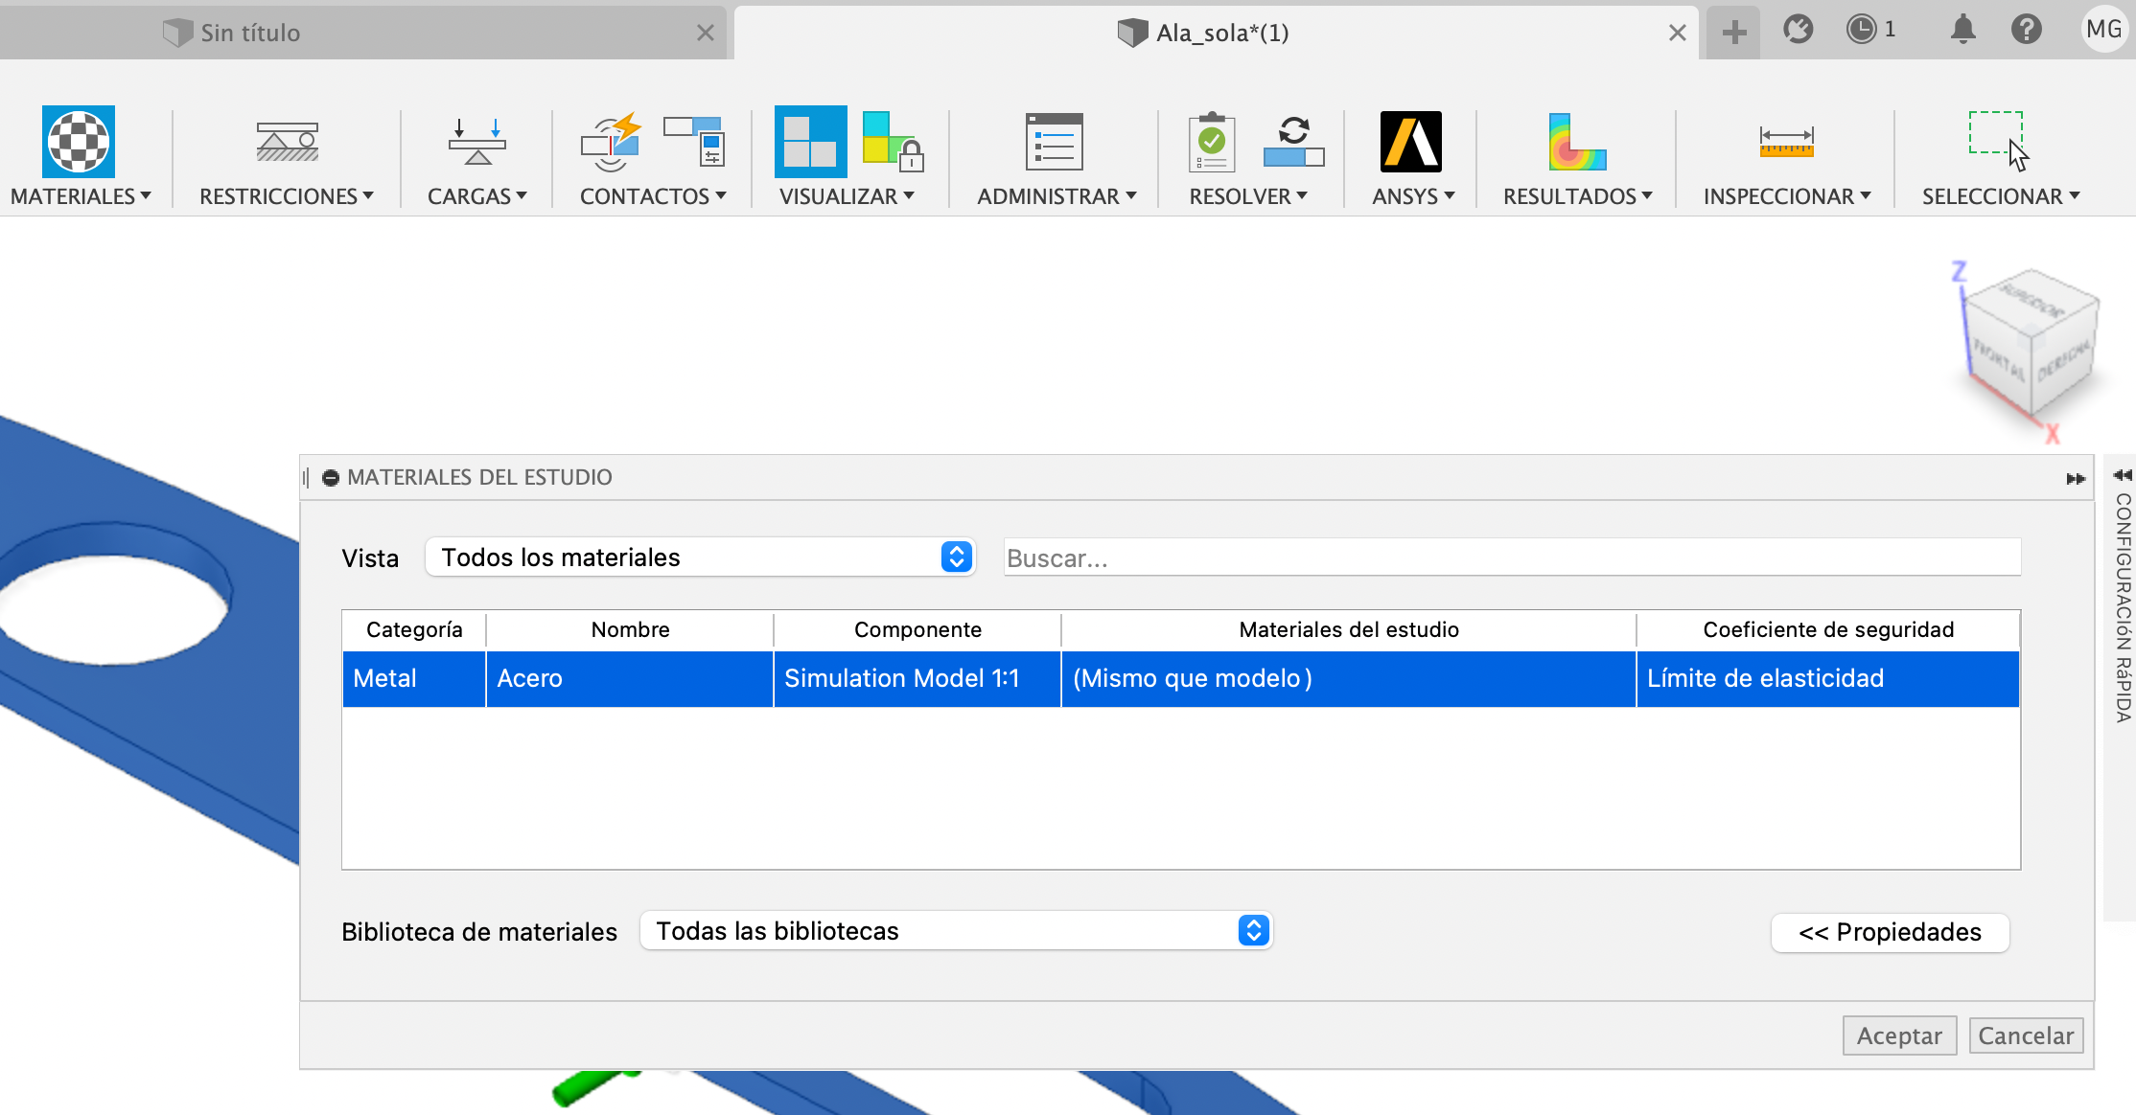
Task: Click the 'Materiales del estudio' column header
Action: pyautogui.click(x=1349, y=629)
